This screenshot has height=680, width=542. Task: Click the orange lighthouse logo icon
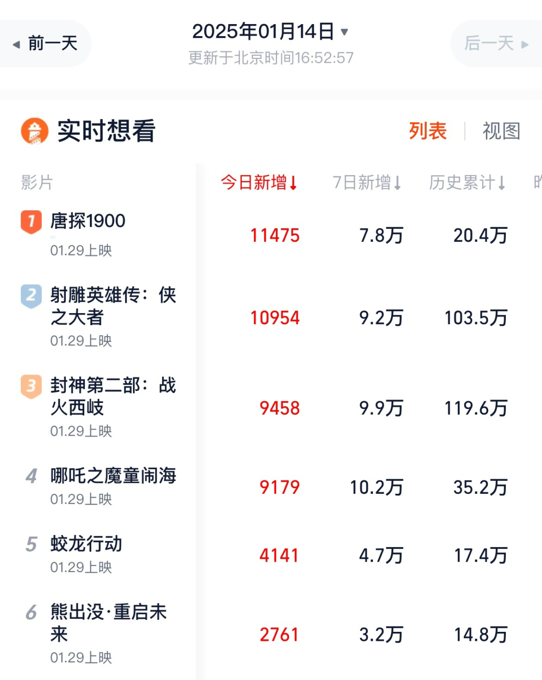tap(35, 131)
